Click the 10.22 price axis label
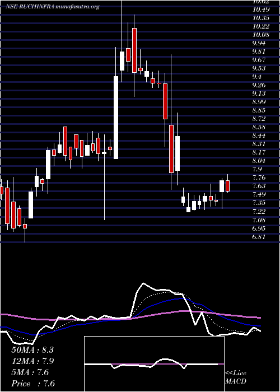The height and width of the screenshot is (392, 280). (x=261, y=26)
